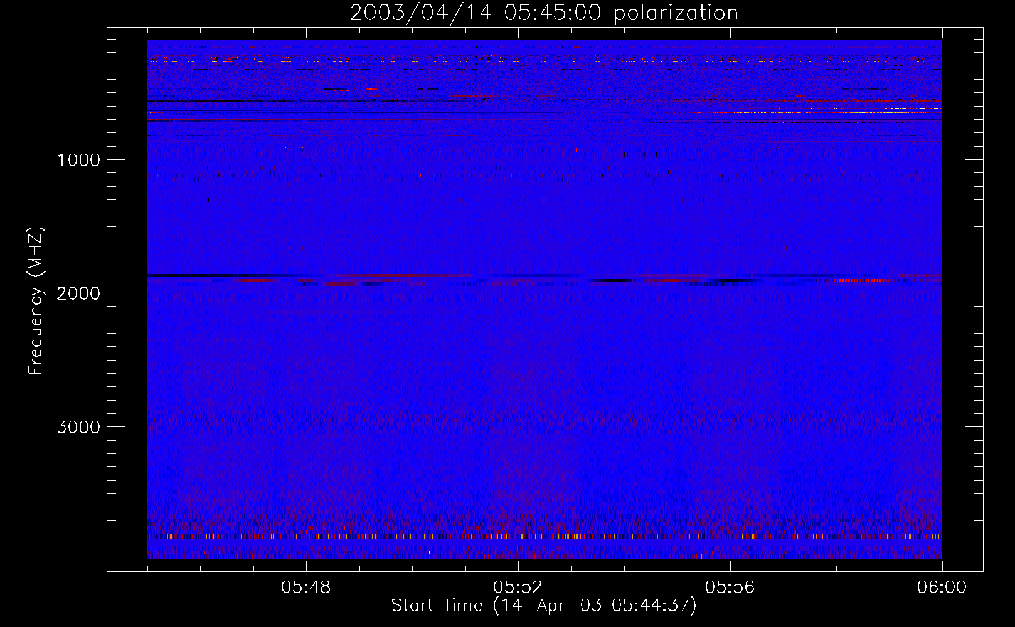
Task: Click the 2000 frequency tick label
Action: point(78,293)
